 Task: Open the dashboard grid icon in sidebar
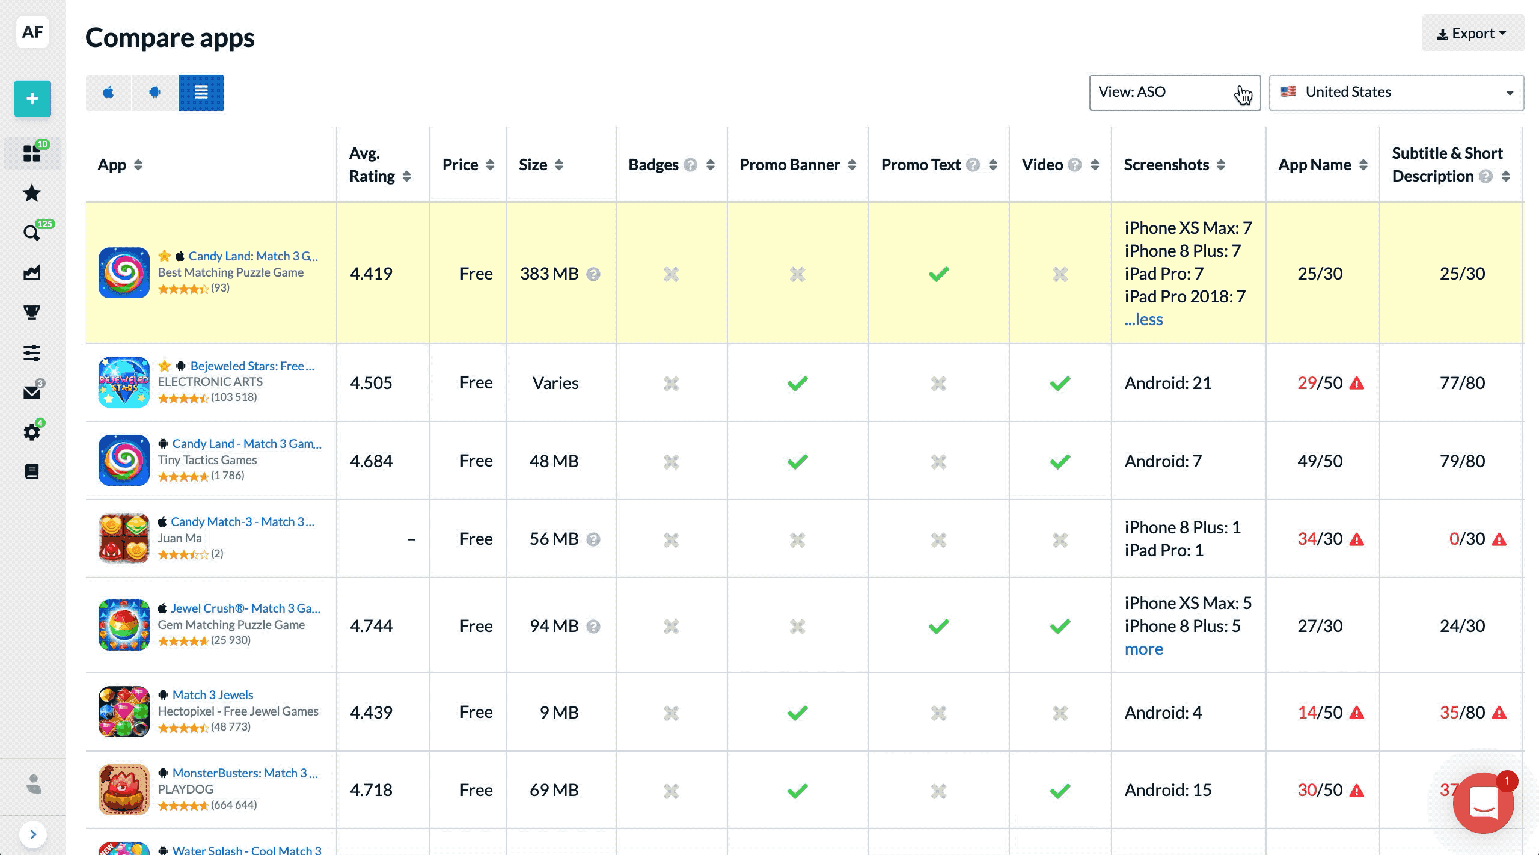coord(32,153)
